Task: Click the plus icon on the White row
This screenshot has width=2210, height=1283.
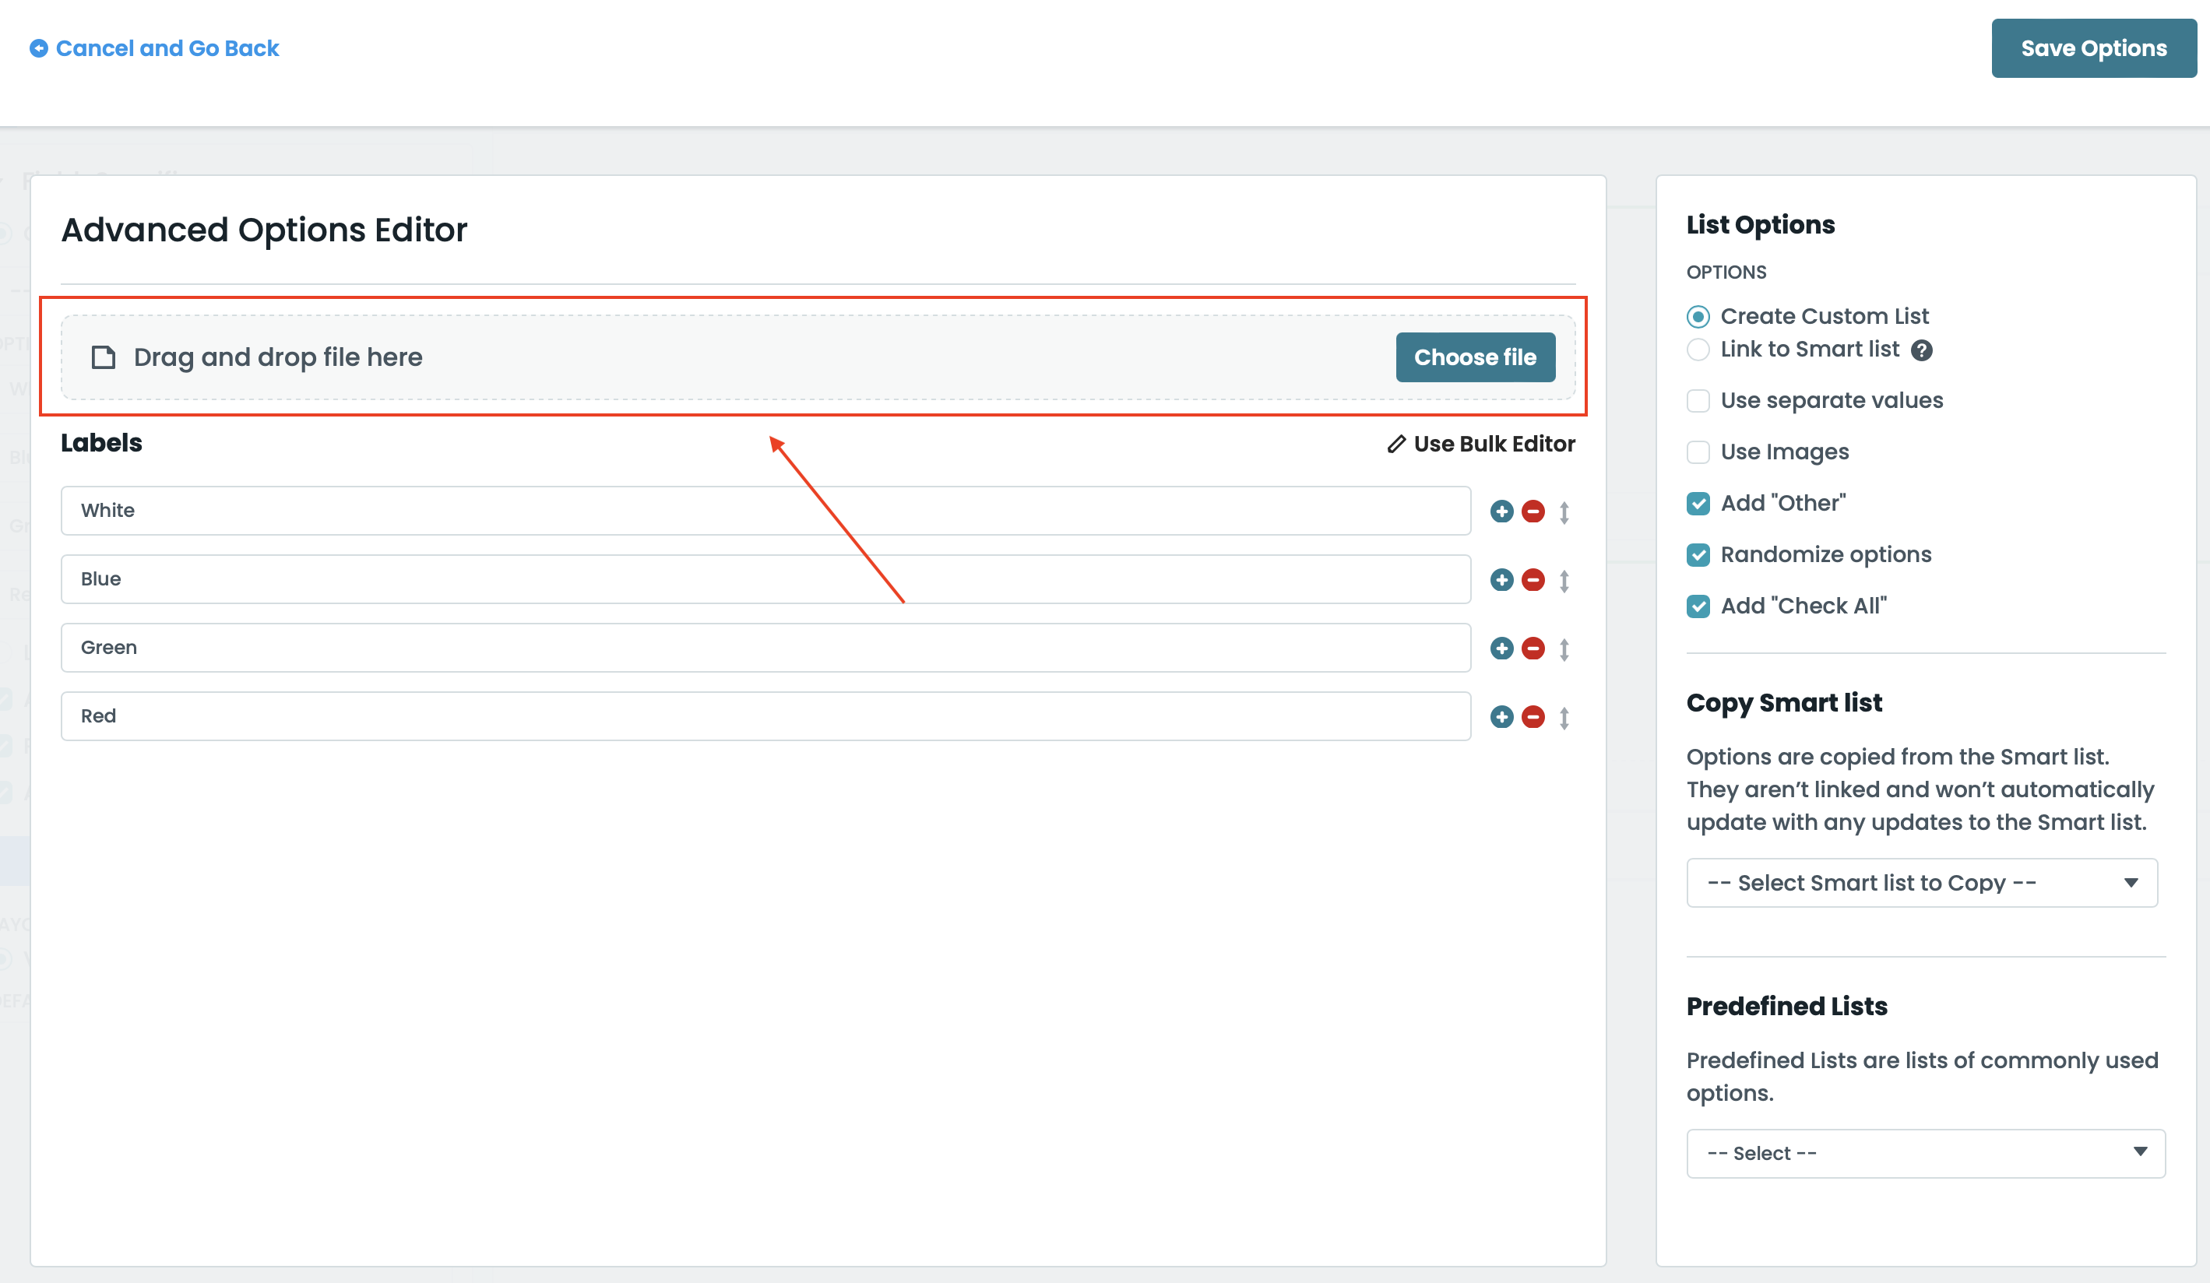Action: (x=1501, y=511)
